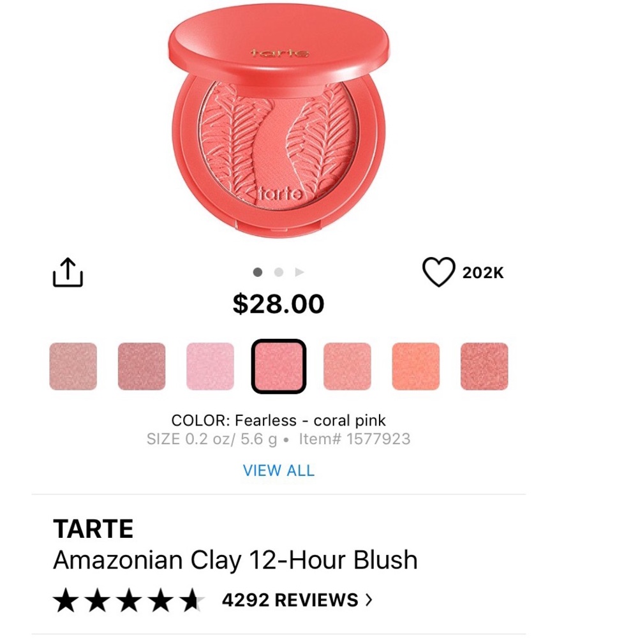Tap the share icon
The image size is (638, 638).
click(68, 272)
